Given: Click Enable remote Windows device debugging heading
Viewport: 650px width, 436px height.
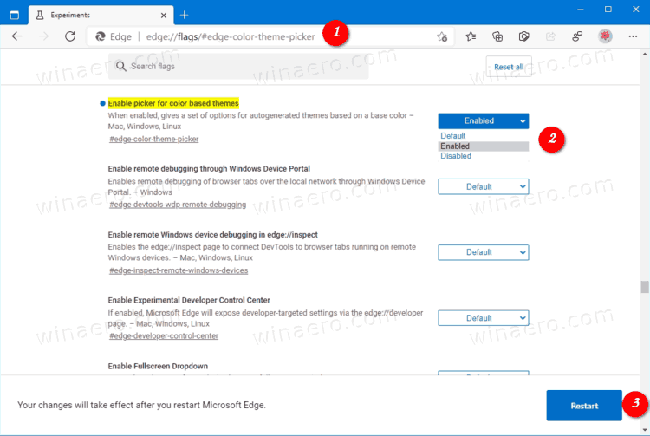Looking at the screenshot, I should (x=212, y=235).
